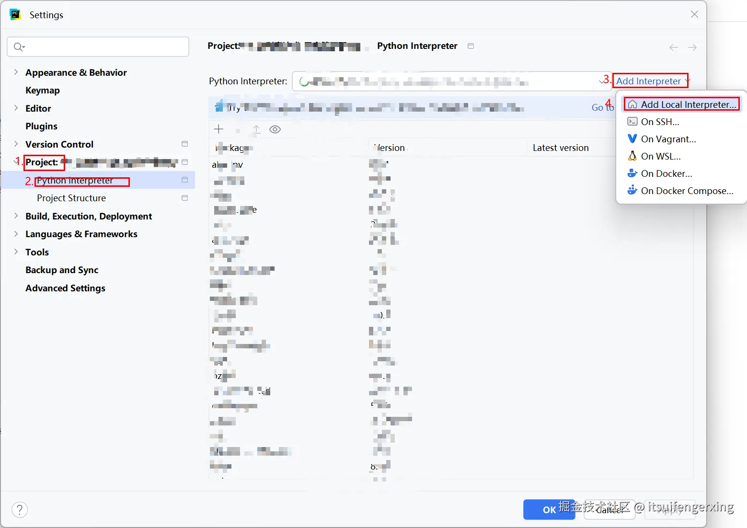This screenshot has height=528, width=747.
Task: Expand the Editor section
Action: [x=16, y=108]
